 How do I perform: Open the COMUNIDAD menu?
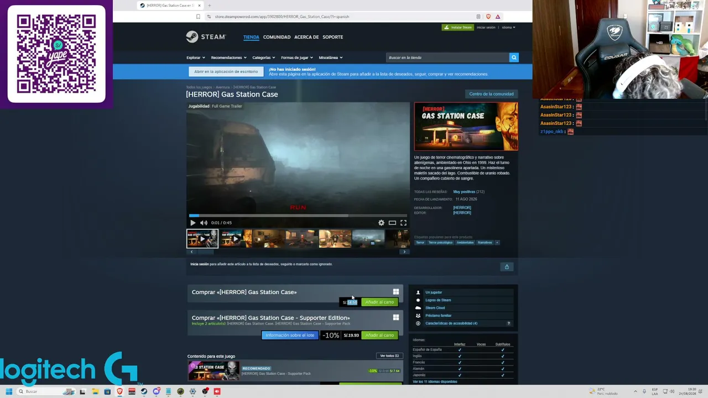point(277,37)
